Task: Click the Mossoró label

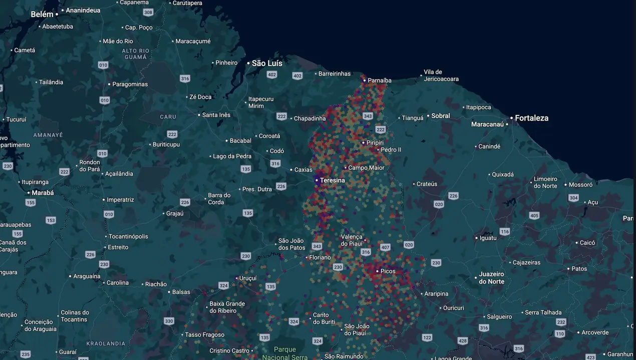Action: (581, 185)
